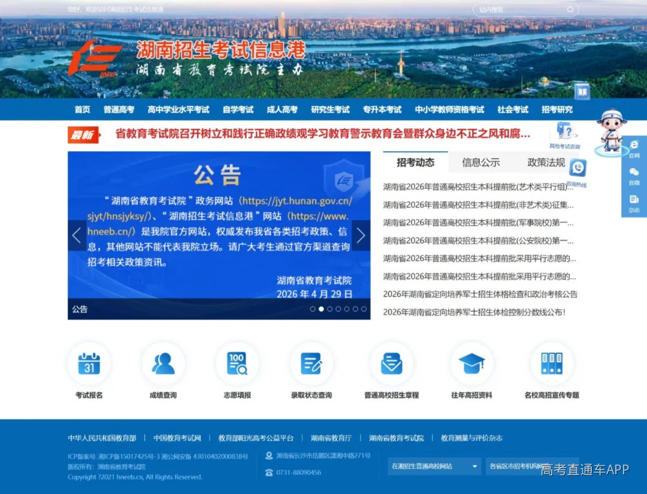Image resolution: width=647 pixels, height=494 pixels.
Task: Open the red headline about 省教育考试院召开
Action: pyautogui.click(x=323, y=134)
